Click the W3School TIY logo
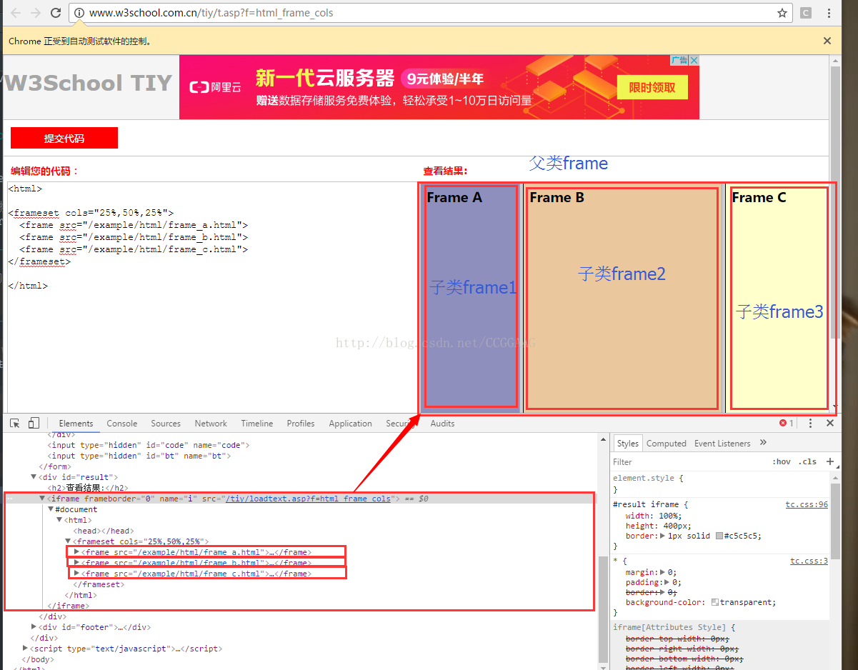The height and width of the screenshot is (670, 858). coord(88,83)
